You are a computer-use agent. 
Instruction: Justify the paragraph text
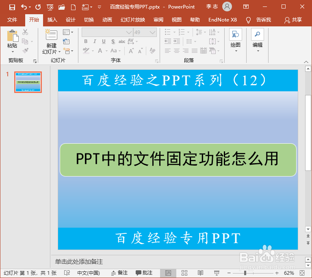[195, 51]
